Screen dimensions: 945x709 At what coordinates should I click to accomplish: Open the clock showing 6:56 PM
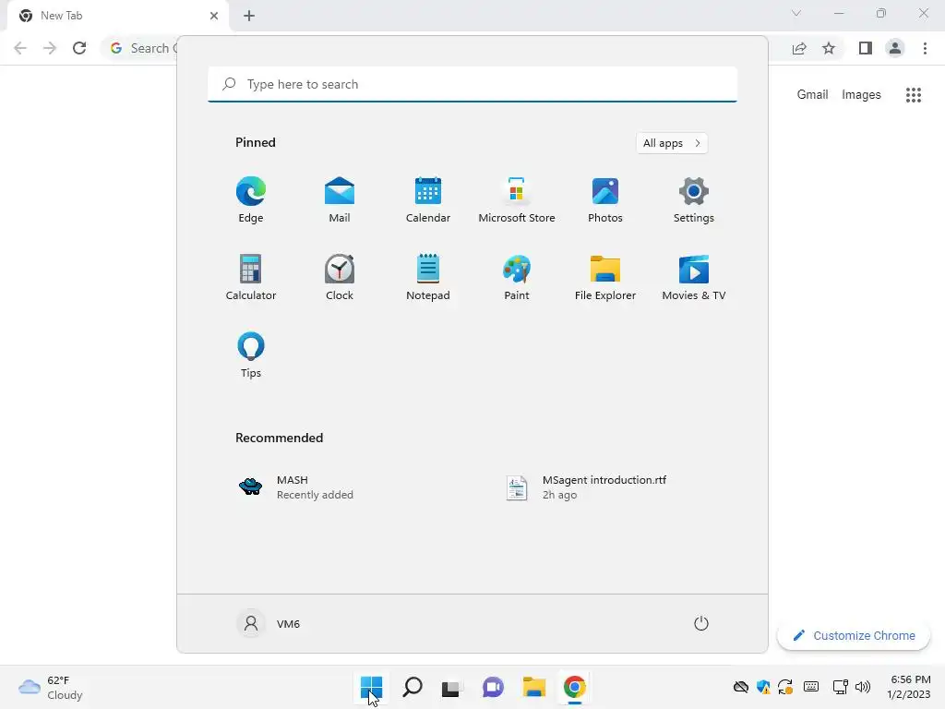coord(909,687)
